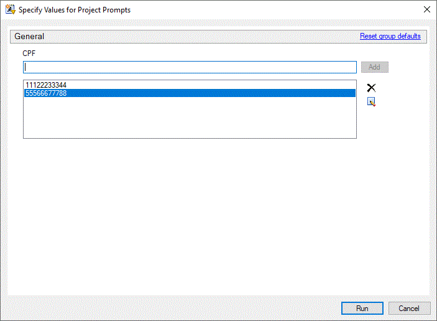Image resolution: width=437 pixels, height=321 pixels.
Task: Click the edit value icon below X
Action: (x=371, y=102)
